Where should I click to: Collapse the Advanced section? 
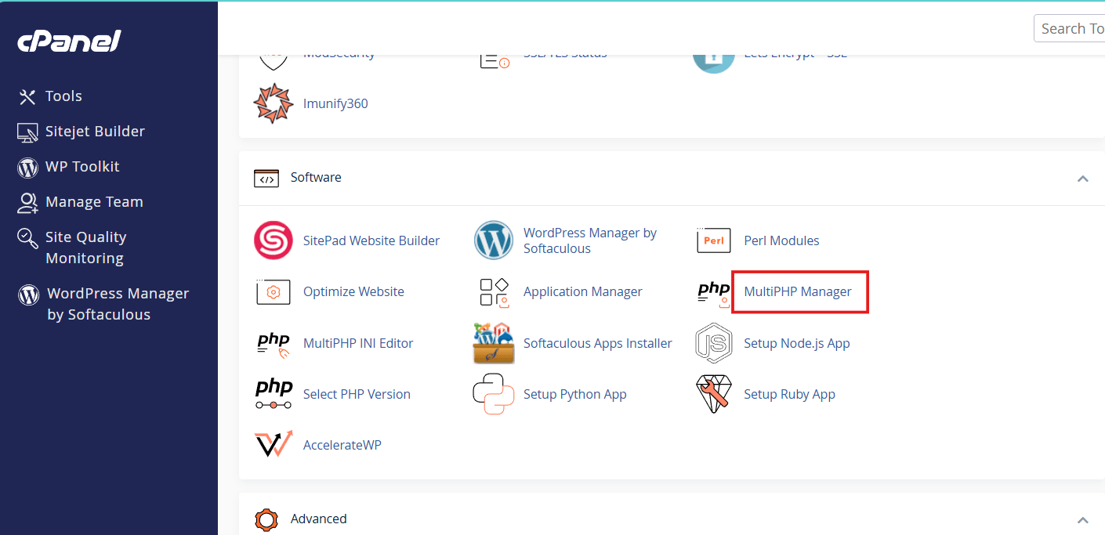1083,519
